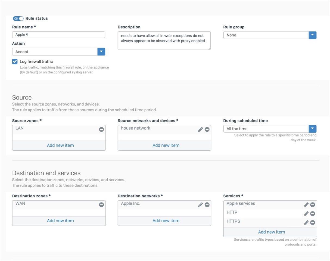Select the WAN destination zone text
Viewport: 330px width, 261px height.
(20, 203)
